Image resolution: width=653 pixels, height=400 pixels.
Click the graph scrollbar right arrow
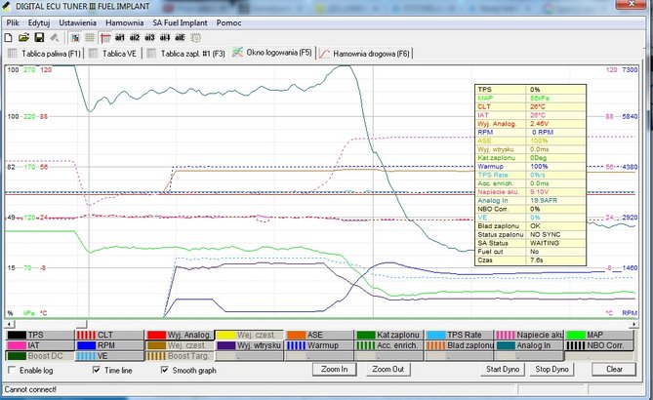click(x=634, y=324)
